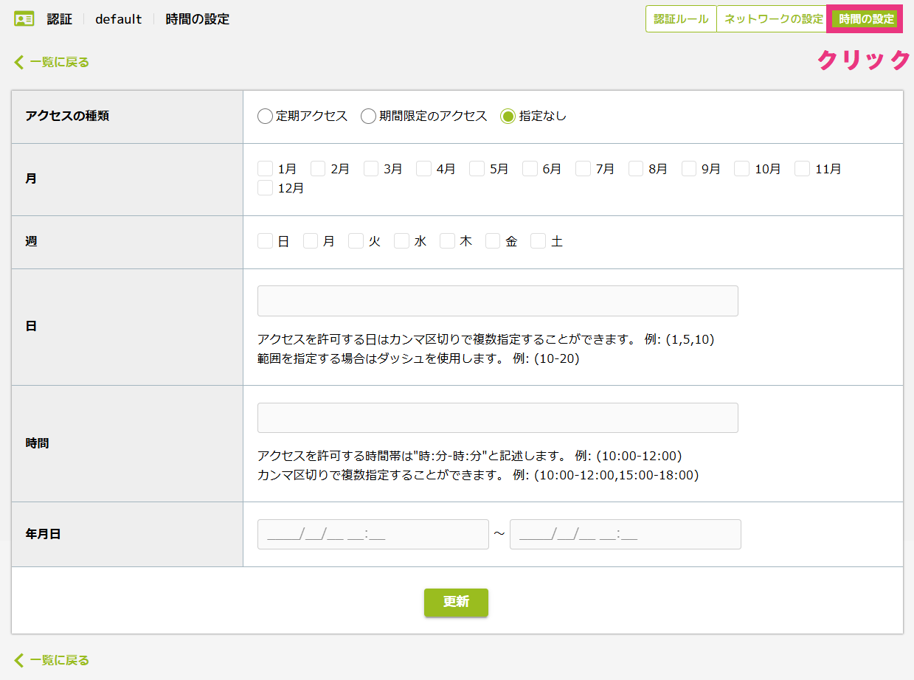Check the 土 weekday checkbox
This screenshot has height=680, width=914.
click(539, 241)
